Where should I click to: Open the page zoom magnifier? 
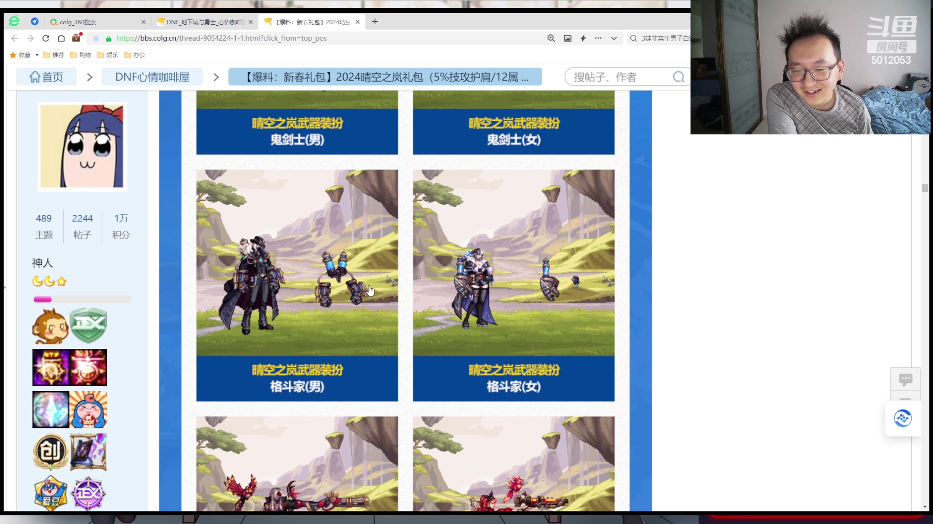551,38
